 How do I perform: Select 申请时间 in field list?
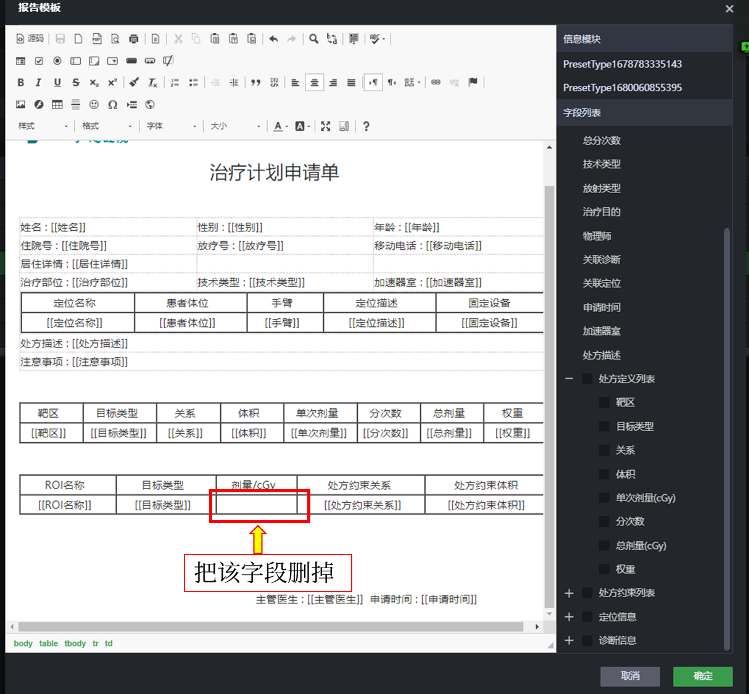[x=602, y=307]
